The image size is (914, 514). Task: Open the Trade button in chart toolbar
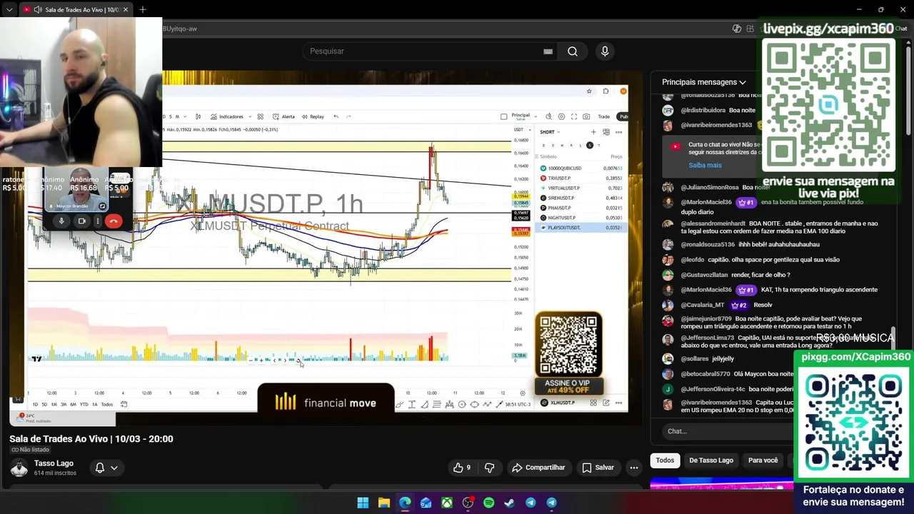[604, 116]
